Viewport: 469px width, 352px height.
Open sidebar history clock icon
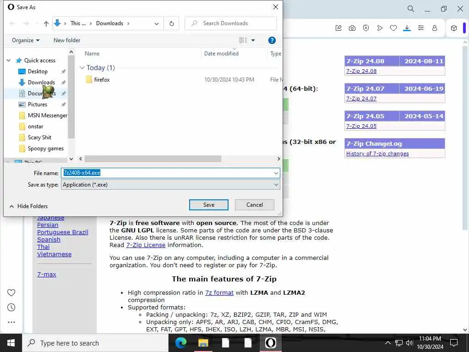click(11, 308)
